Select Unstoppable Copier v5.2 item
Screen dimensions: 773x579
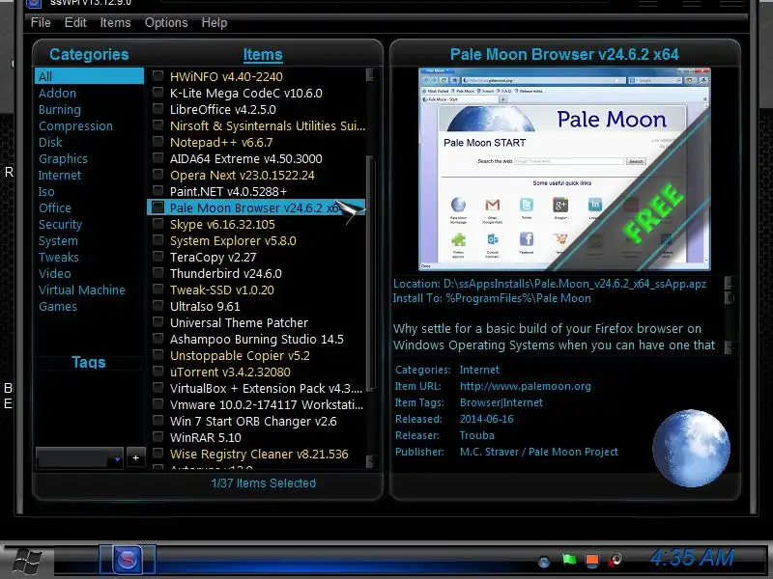pos(240,355)
